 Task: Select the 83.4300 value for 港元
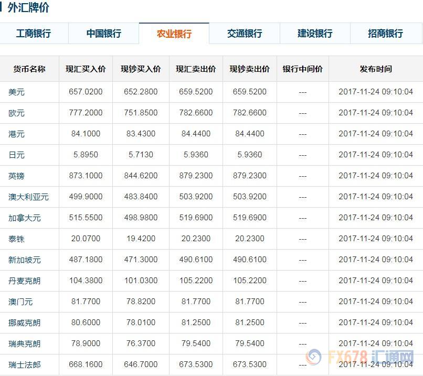click(x=141, y=134)
